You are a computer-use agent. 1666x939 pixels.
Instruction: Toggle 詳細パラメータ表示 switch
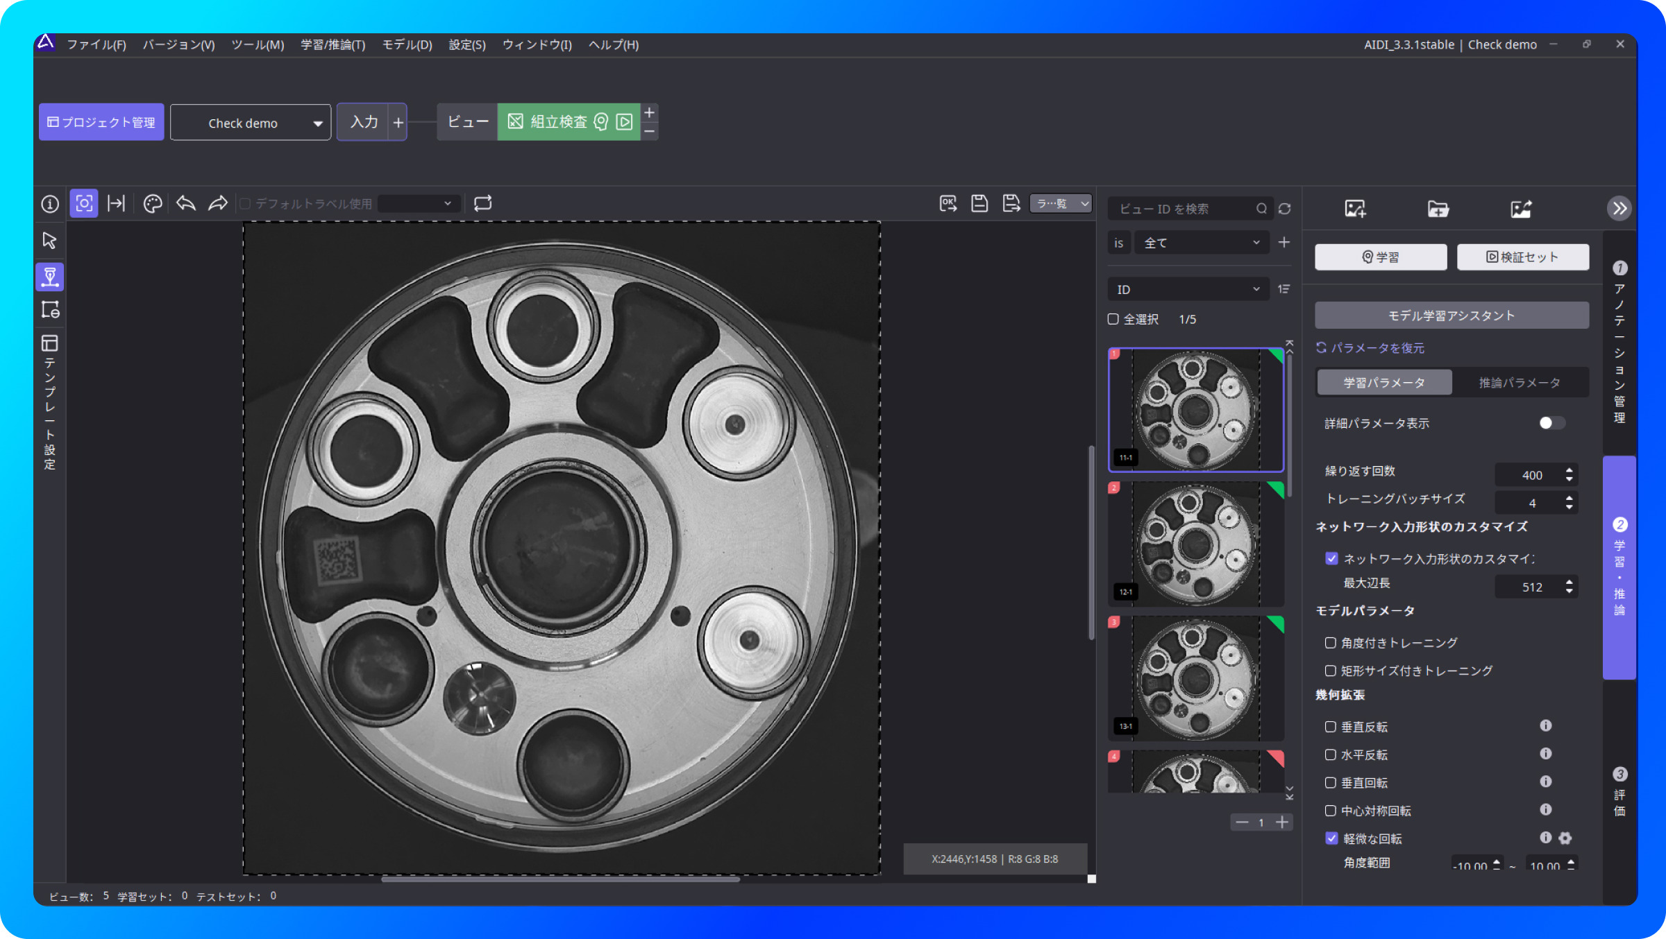[x=1551, y=423]
